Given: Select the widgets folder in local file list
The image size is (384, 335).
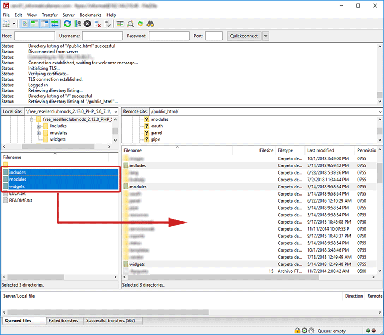Looking at the screenshot, I should tap(61, 186).
